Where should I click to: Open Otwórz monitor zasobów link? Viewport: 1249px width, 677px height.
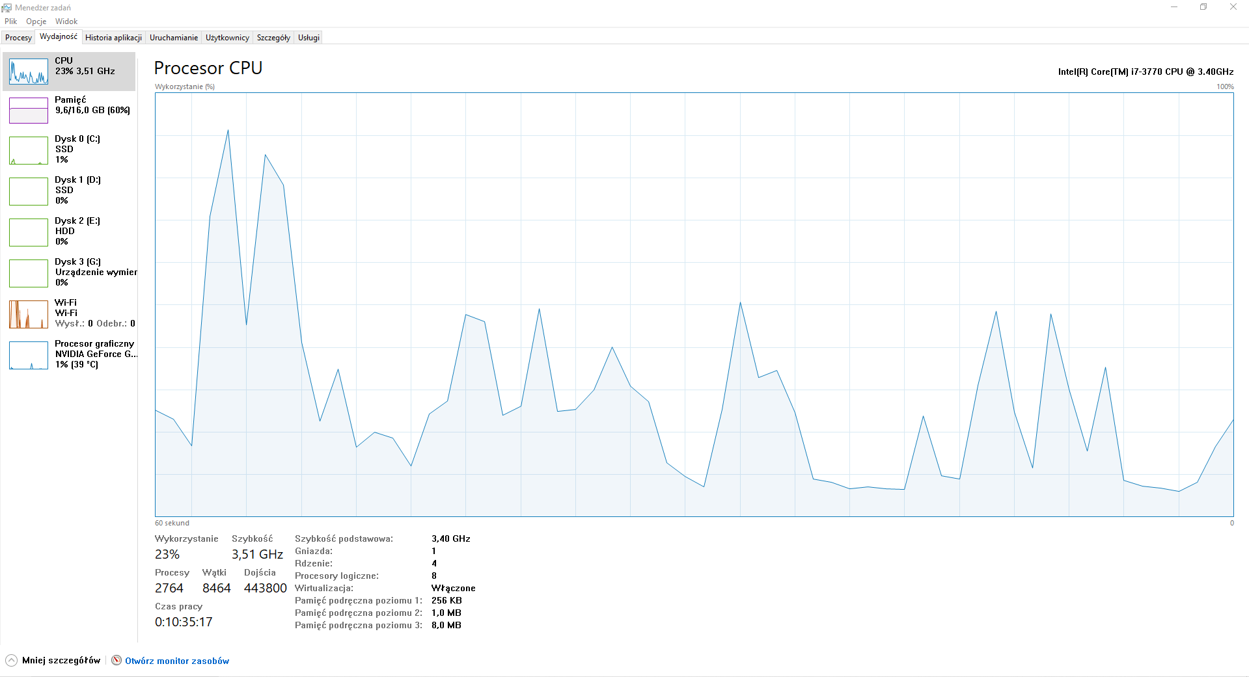pyautogui.click(x=176, y=660)
